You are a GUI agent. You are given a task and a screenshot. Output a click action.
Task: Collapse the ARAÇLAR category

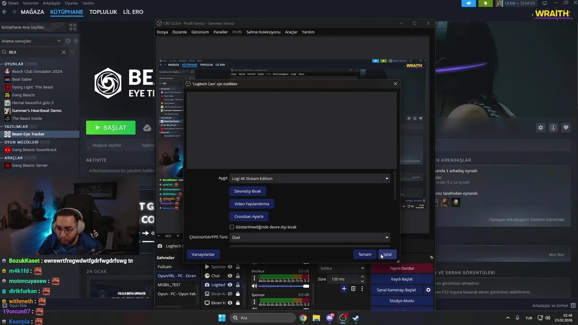click(2, 158)
